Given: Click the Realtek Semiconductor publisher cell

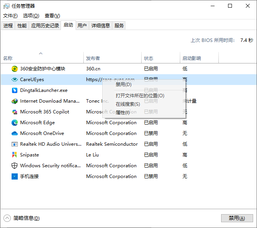Looking at the screenshot, I should click(x=112, y=144).
